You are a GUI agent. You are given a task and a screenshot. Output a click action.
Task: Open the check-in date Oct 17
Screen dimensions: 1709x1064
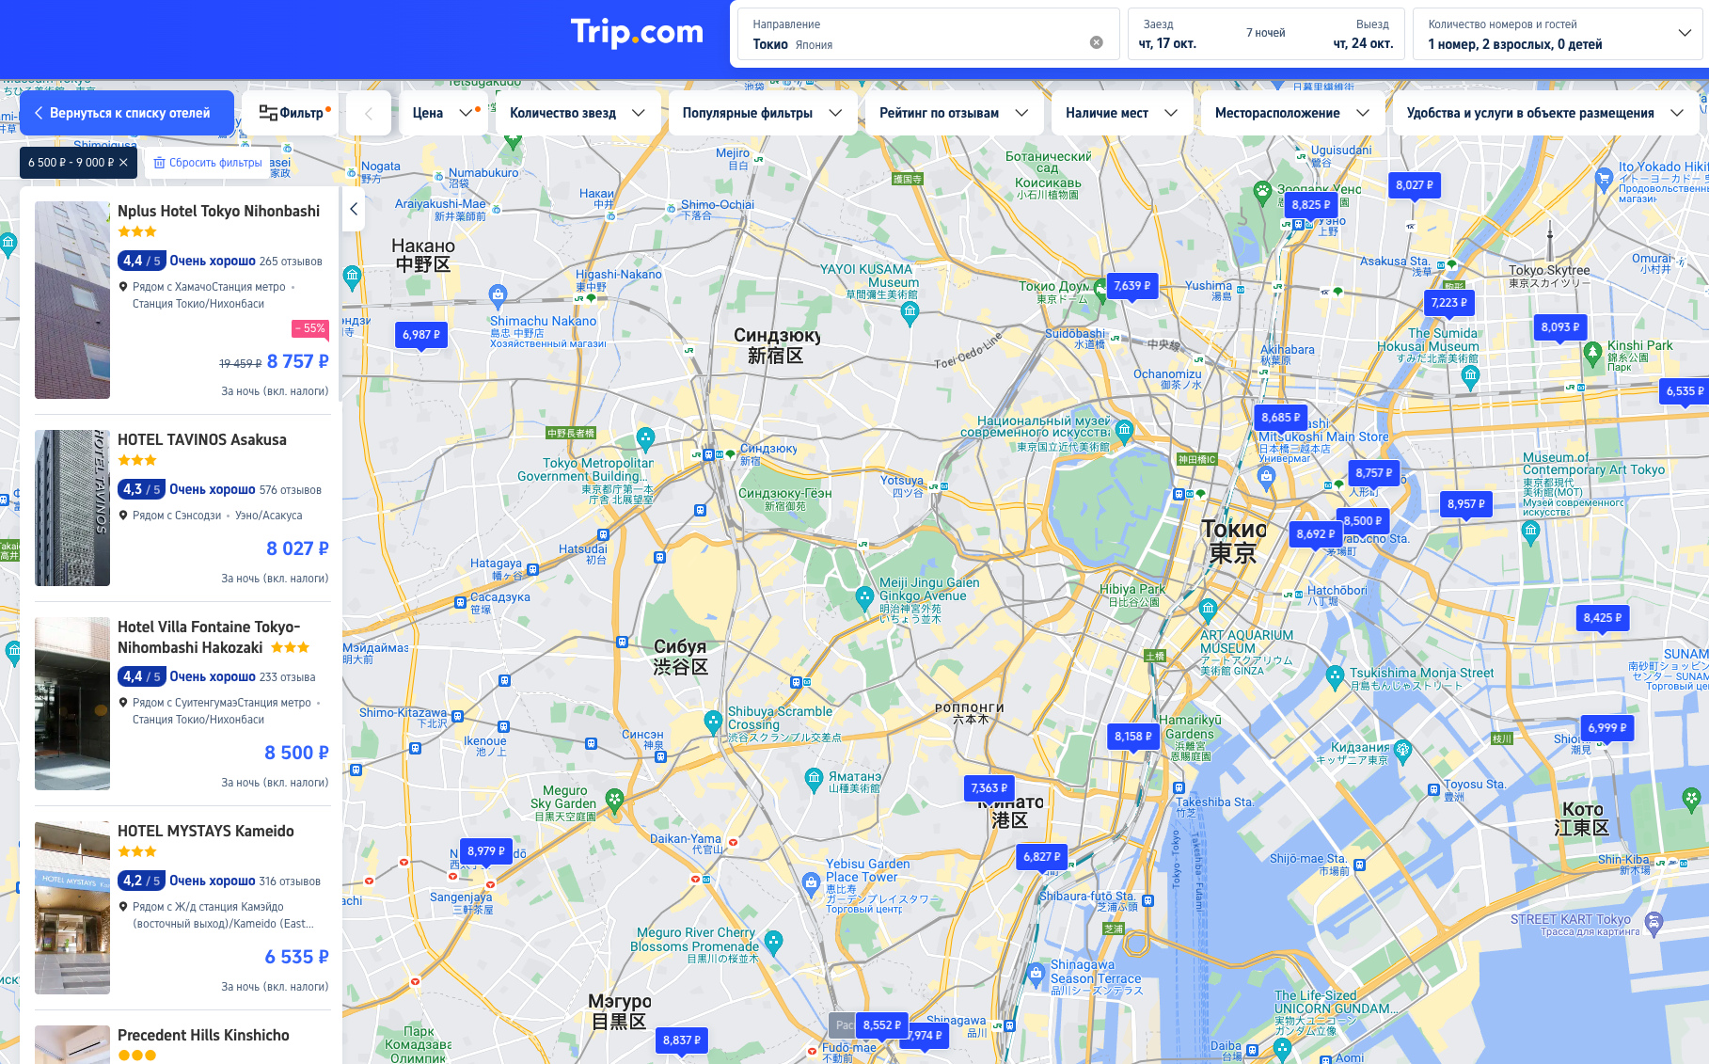point(1167,35)
